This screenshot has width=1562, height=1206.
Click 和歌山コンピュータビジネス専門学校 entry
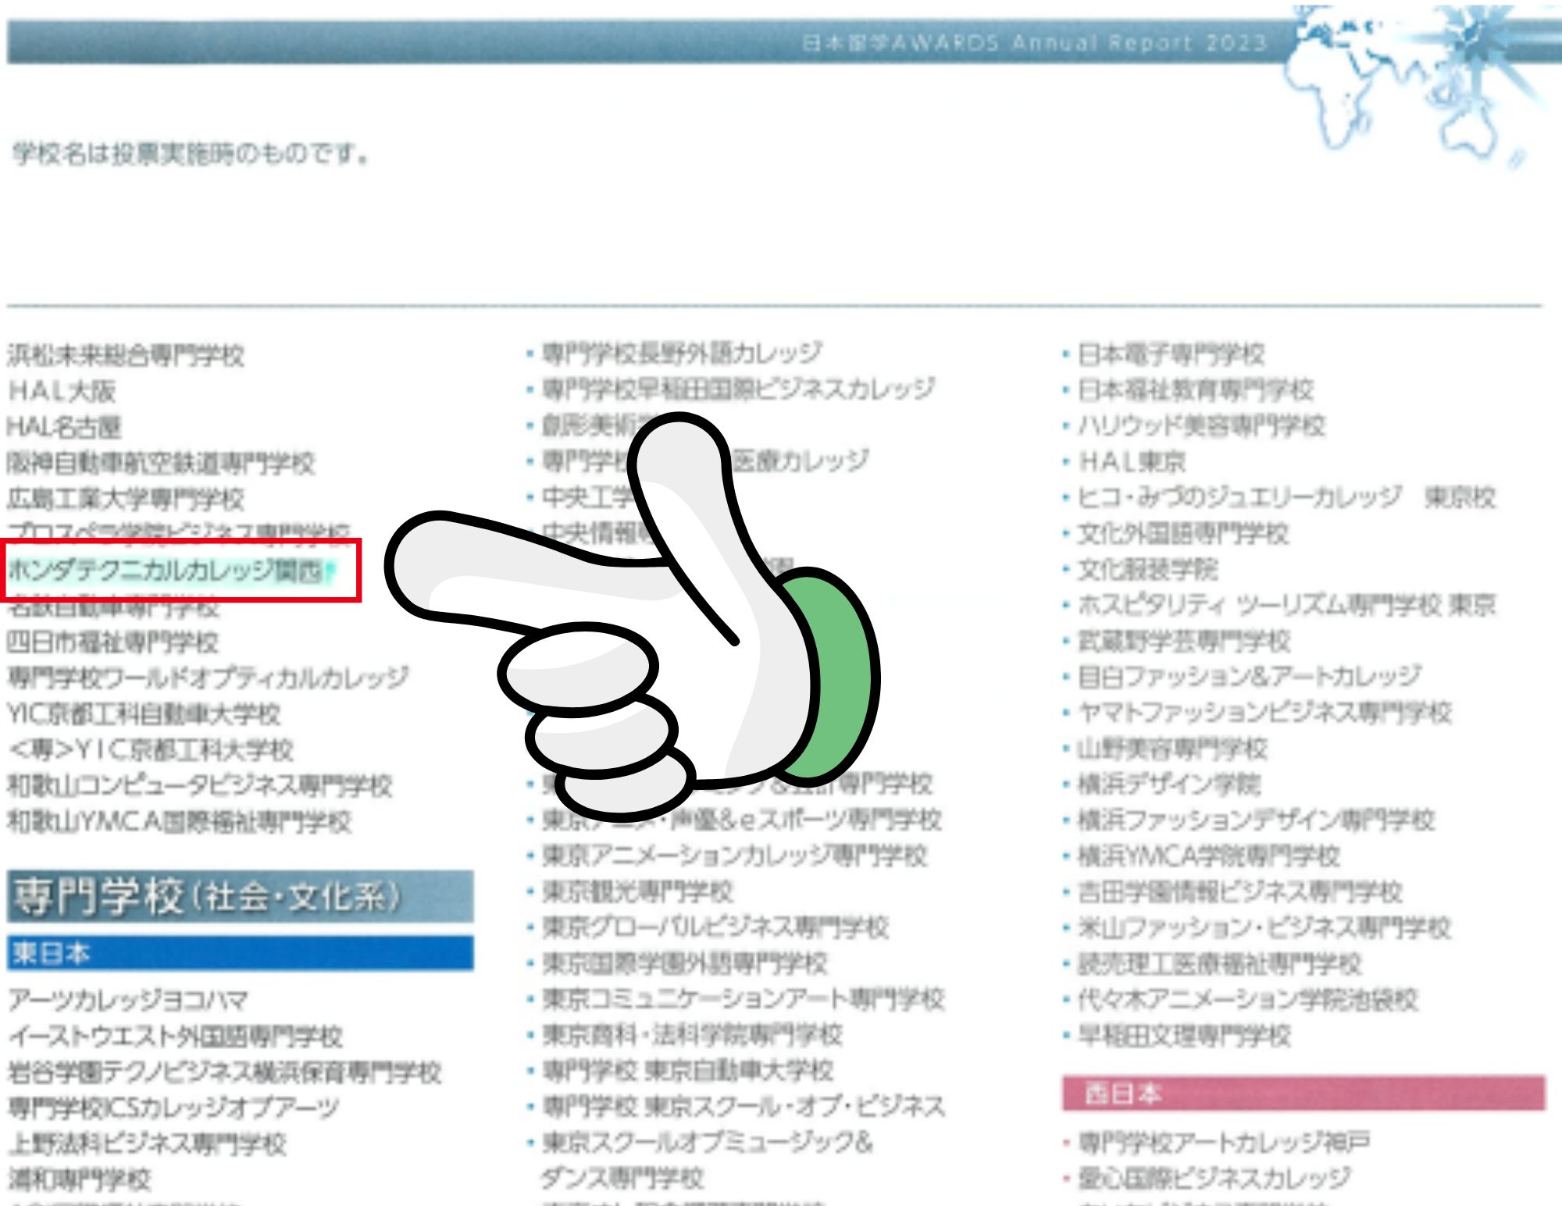point(199,785)
